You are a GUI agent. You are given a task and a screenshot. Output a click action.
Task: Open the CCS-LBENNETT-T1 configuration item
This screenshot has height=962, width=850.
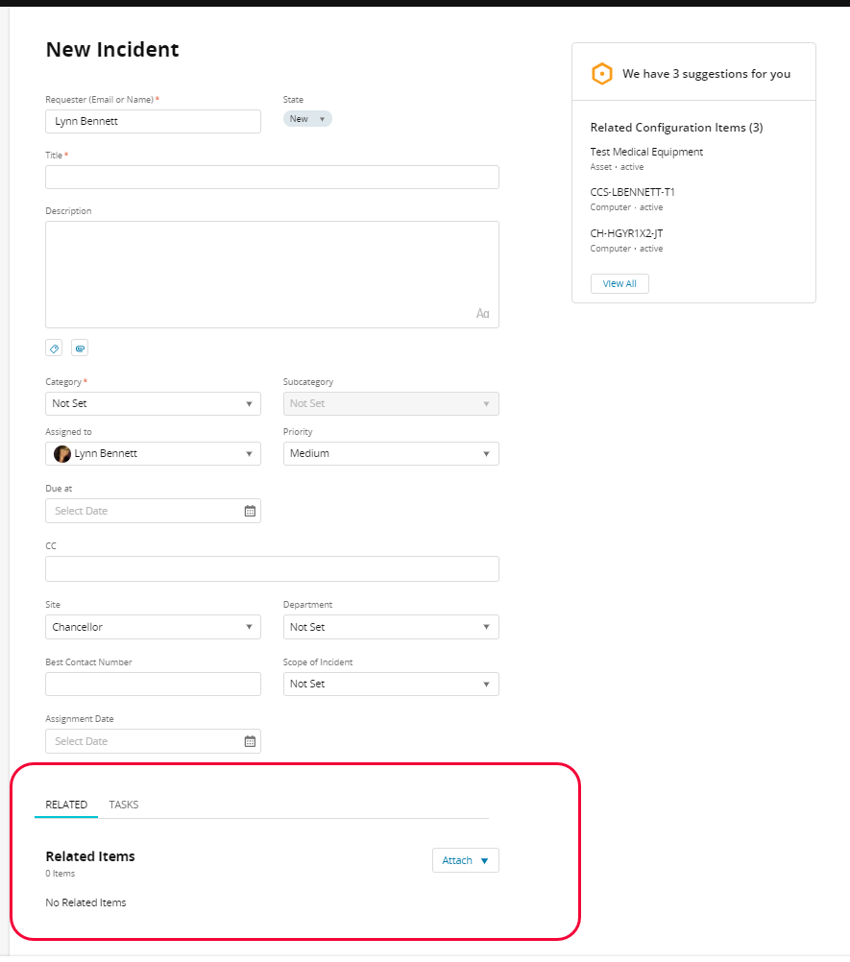632,192
